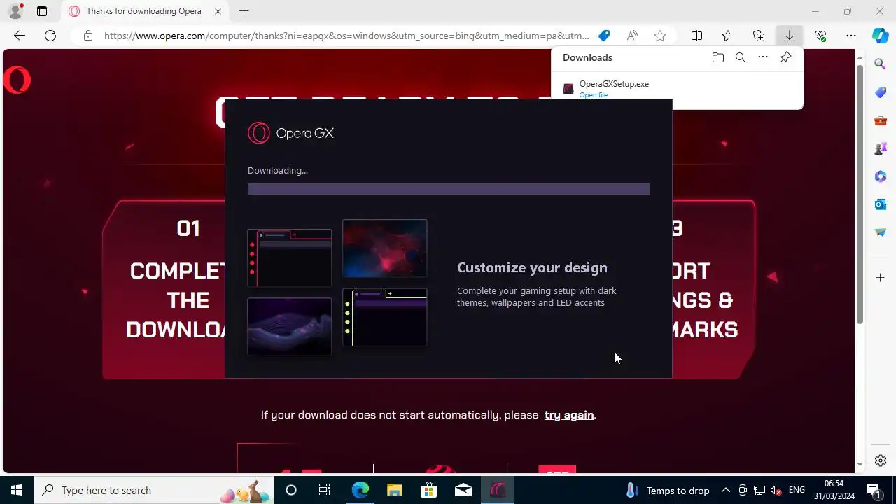Open sidebar Games chess icon
Image resolution: width=896 pixels, height=504 pixels.
pos(881,148)
